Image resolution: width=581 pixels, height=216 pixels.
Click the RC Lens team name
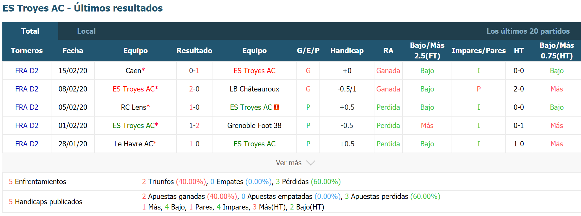pos(134,107)
